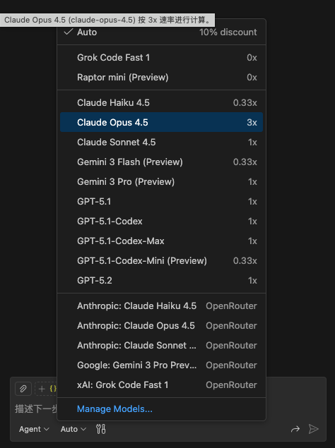The height and width of the screenshot is (448, 335).
Task: Click the curved redirect arrow icon
Action: (x=295, y=429)
